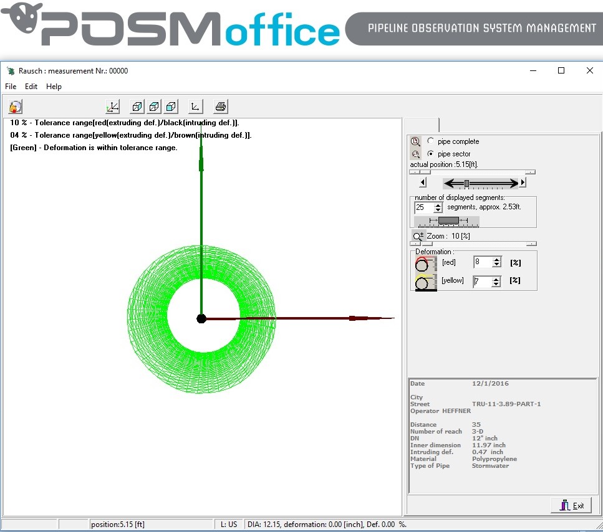The image size is (603, 532).
Task: Click the Zoom scrollbar thumb
Action: 427,244
